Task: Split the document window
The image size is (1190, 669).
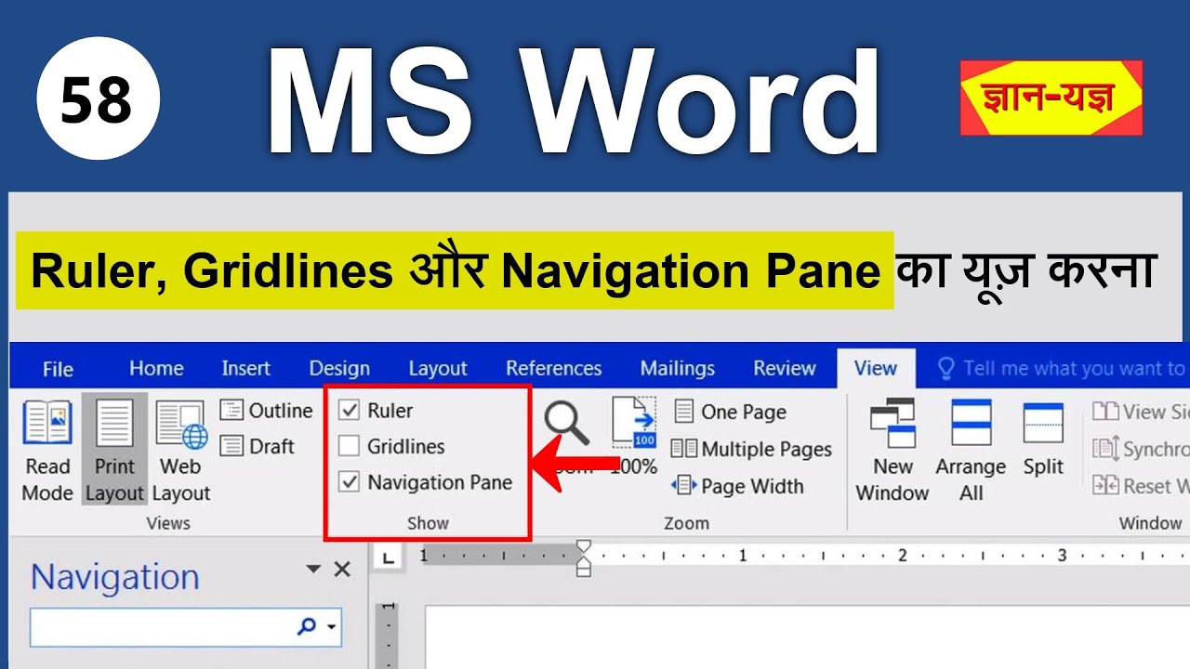Action: 1043,439
